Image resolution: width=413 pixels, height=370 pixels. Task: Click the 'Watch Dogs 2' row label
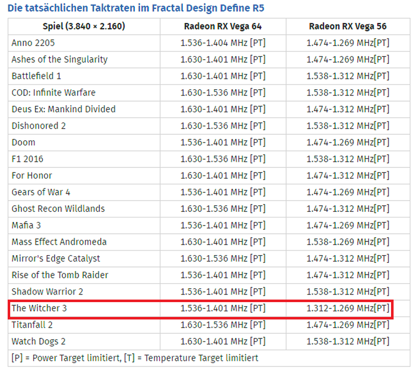(x=38, y=341)
